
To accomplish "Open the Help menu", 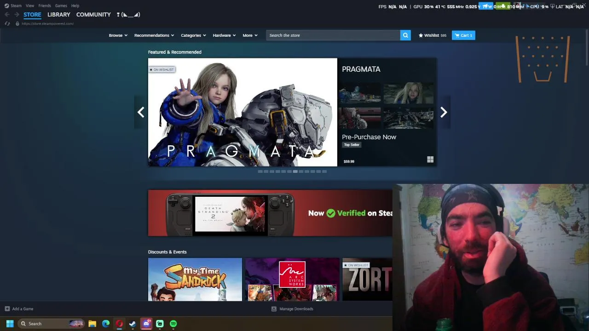I will 75,6.
